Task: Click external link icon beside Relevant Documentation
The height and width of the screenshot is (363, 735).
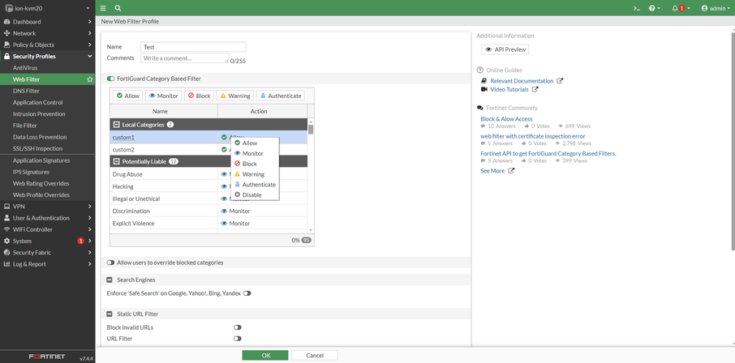Action: point(560,80)
